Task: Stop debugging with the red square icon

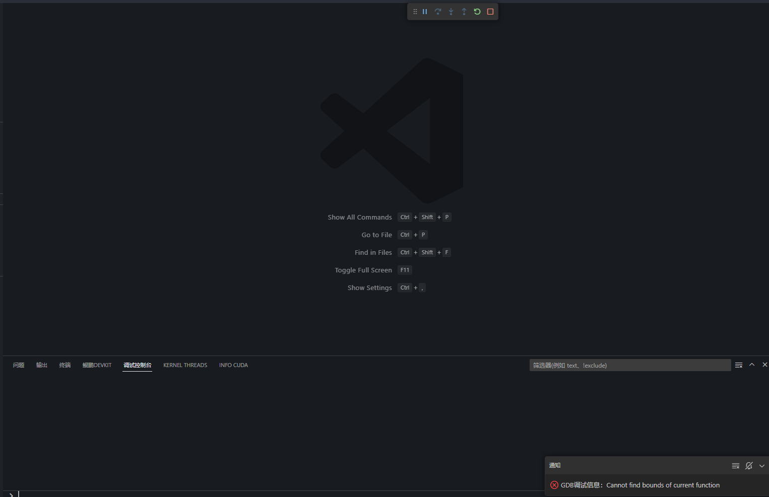Action: pyautogui.click(x=490, y=12)
